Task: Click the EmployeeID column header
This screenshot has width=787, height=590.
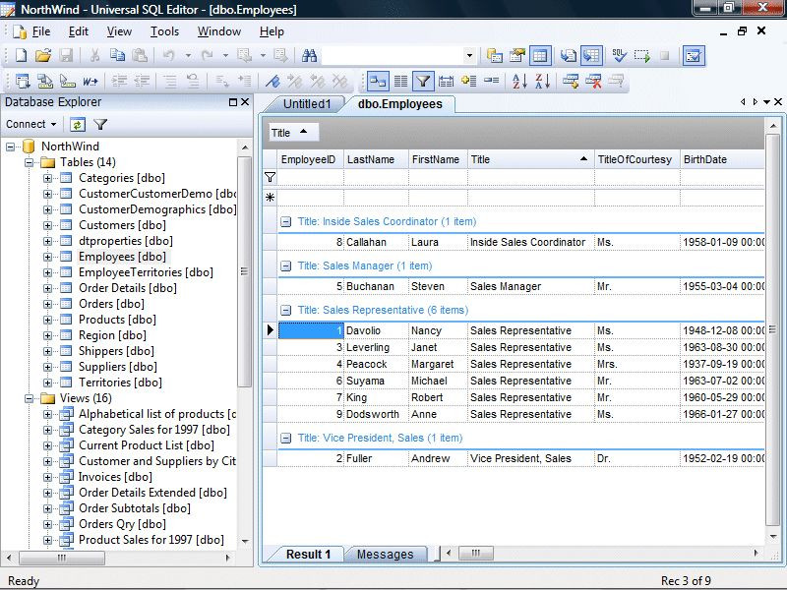Action: click(x=311, y=159)
